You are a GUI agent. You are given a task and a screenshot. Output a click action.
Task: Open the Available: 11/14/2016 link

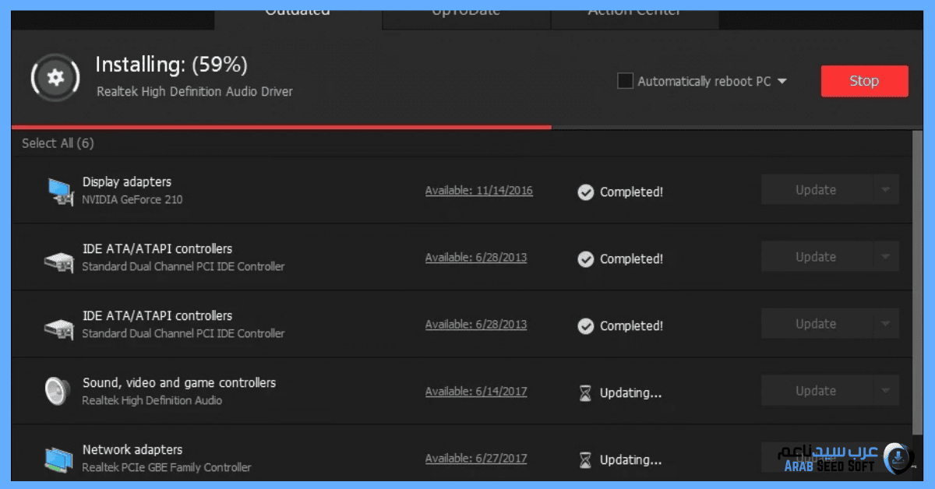point(478,190)
